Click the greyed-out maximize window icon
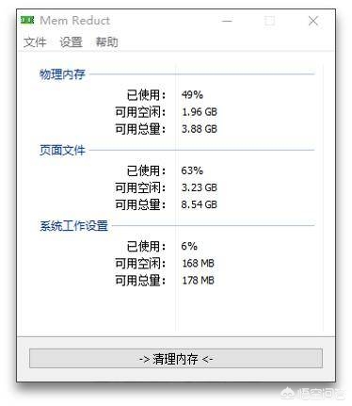 [269, 21]
